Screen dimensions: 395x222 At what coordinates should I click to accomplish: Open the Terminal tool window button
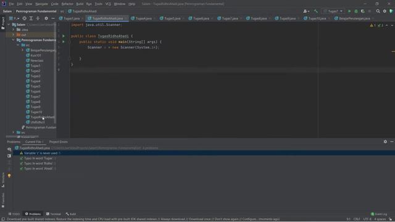pos(54,214)
